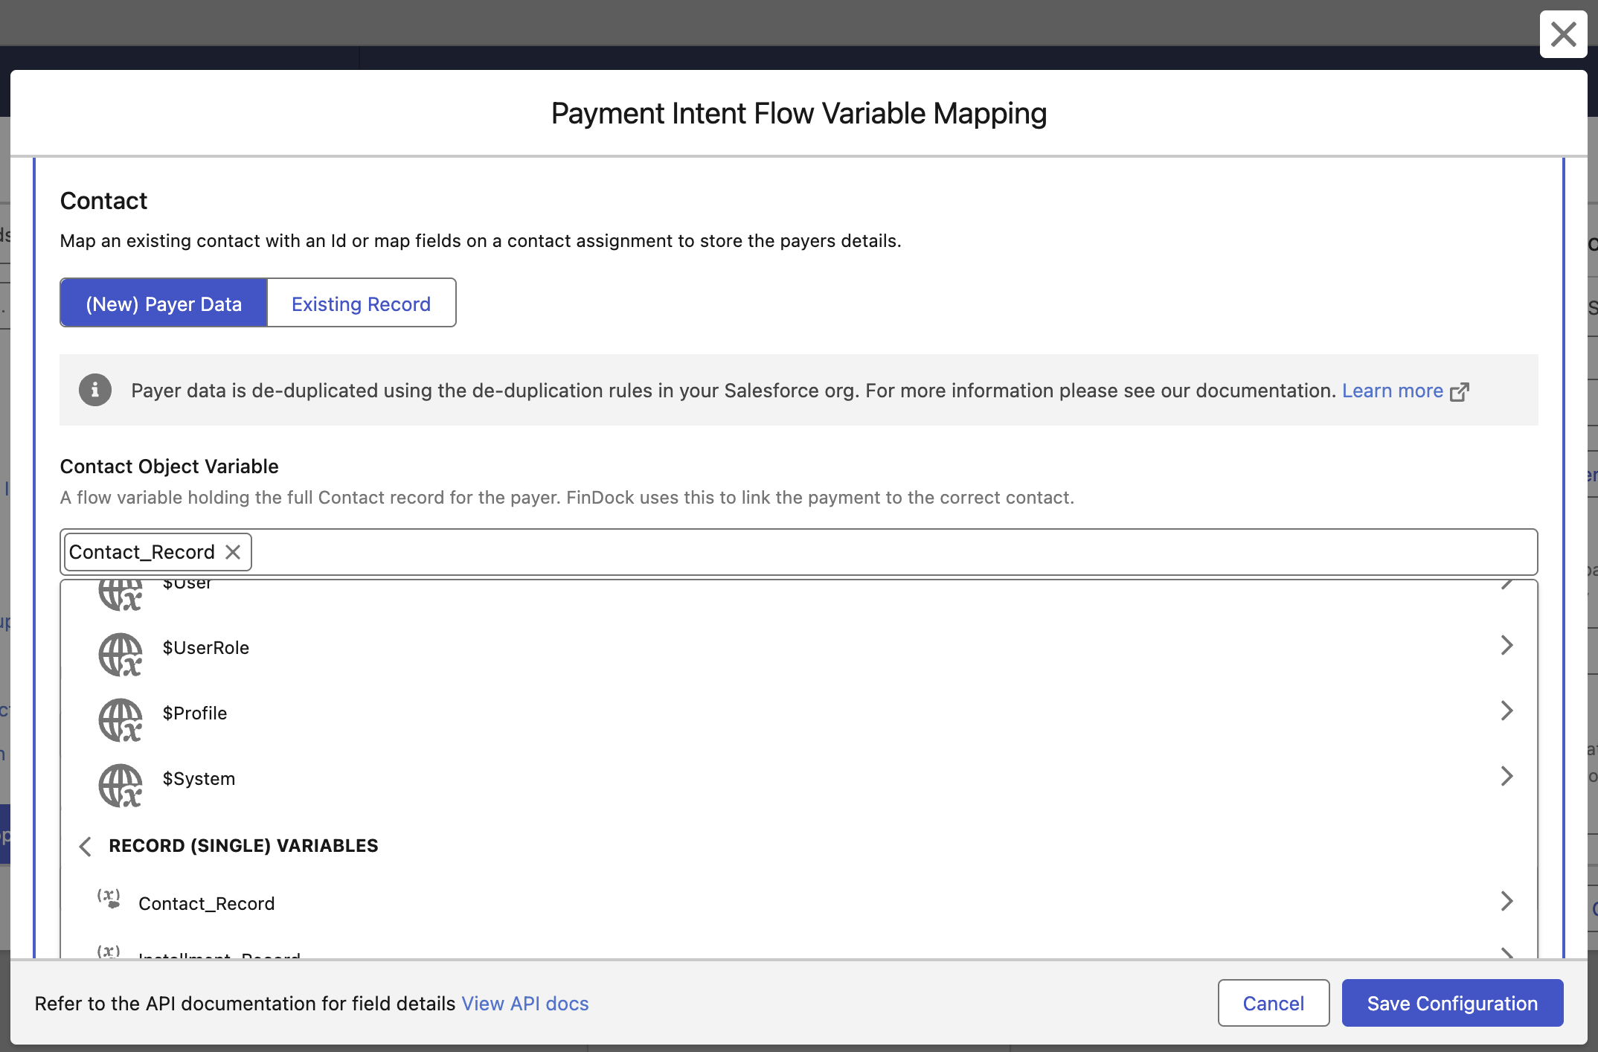Click the Contact_Record variable icon in list
This screenshot has height=1052, width=1598.
[x=109, y=899]
